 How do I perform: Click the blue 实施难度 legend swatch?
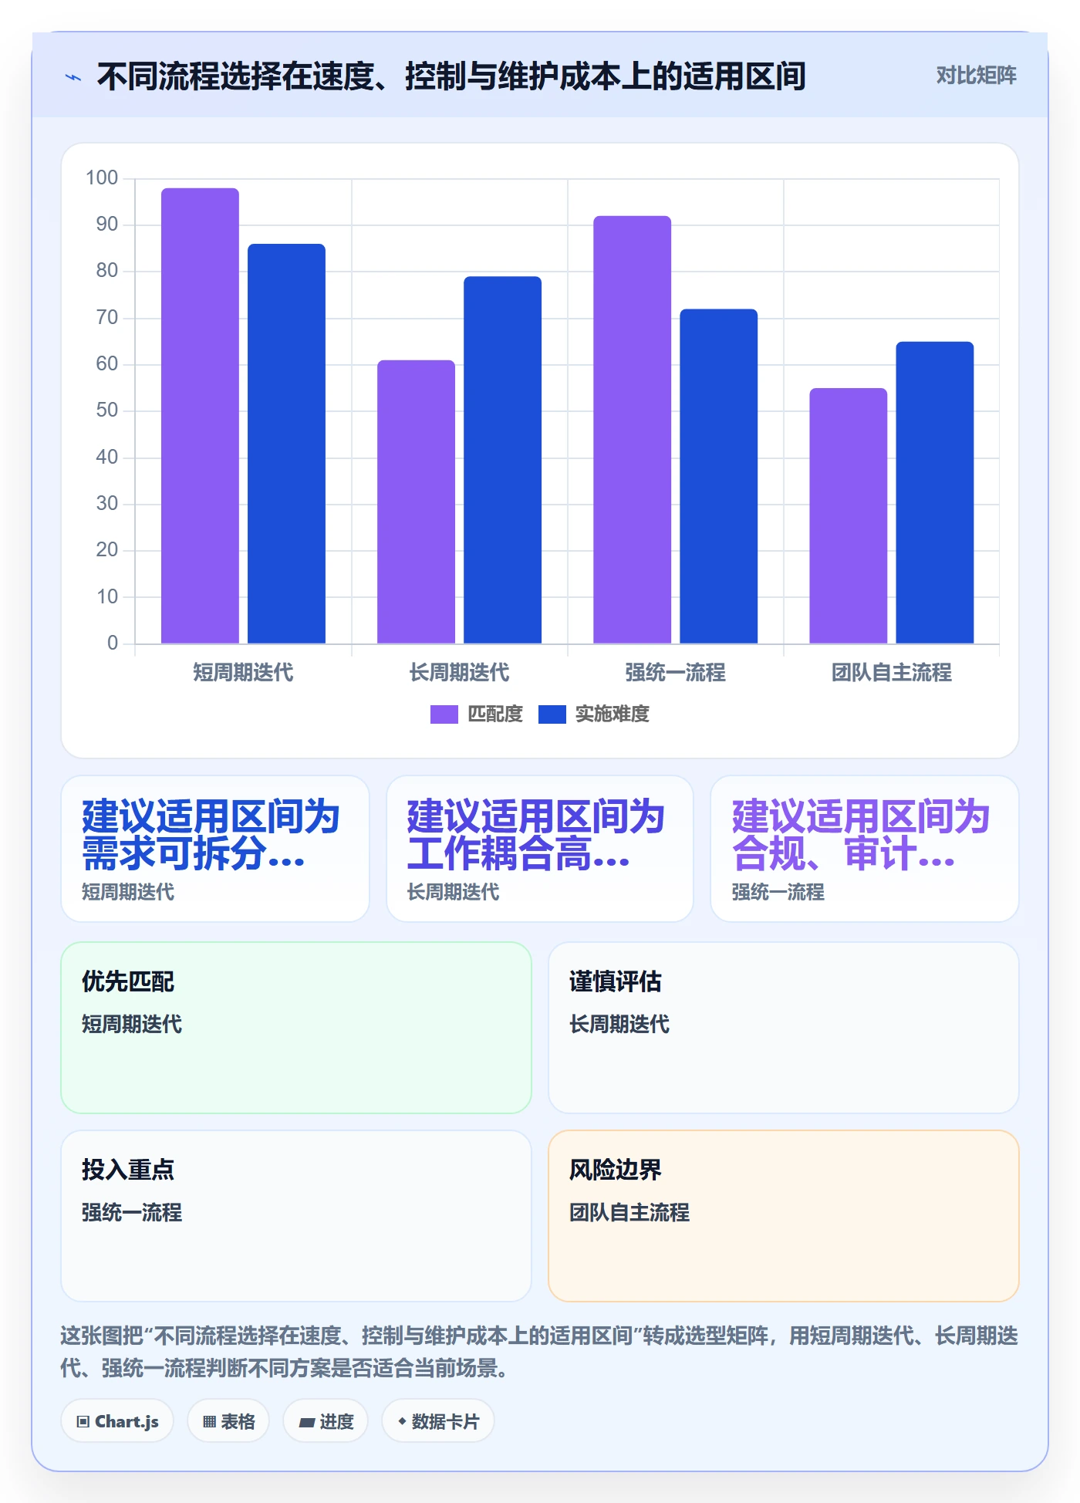tap(552, 714)
